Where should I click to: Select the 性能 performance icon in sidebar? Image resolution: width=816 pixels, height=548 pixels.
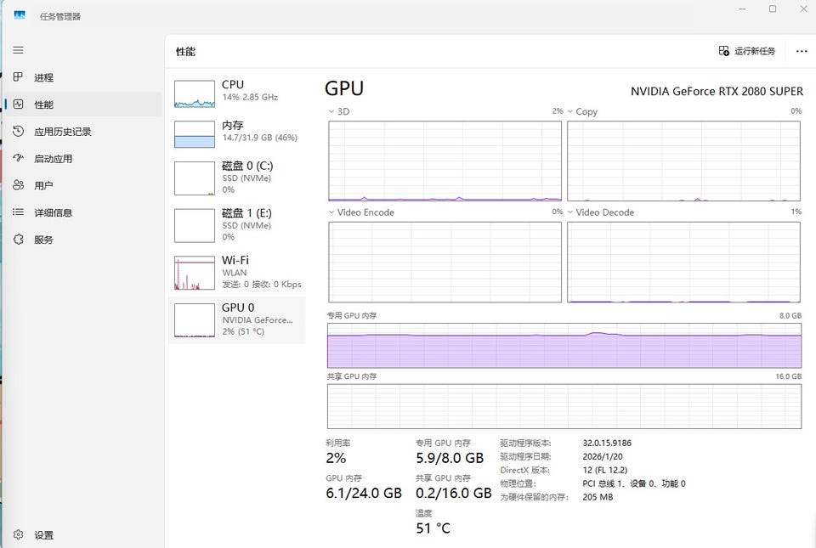[x=18, y=104]
